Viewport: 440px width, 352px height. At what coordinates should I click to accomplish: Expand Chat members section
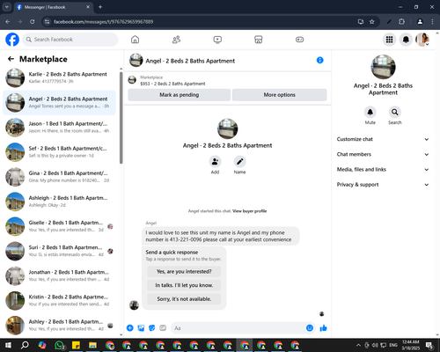click(383, 154)
